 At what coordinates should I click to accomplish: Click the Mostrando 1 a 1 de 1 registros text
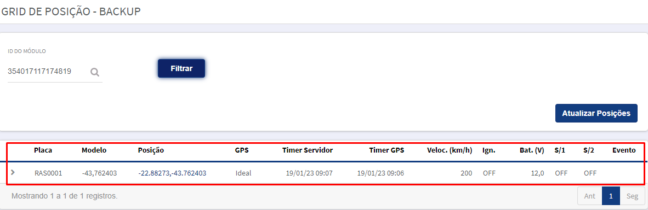tap(65, 196)
